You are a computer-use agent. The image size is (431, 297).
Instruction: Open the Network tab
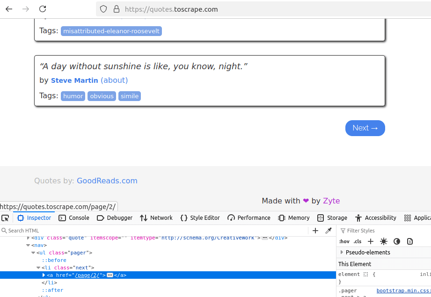[156, 218]
